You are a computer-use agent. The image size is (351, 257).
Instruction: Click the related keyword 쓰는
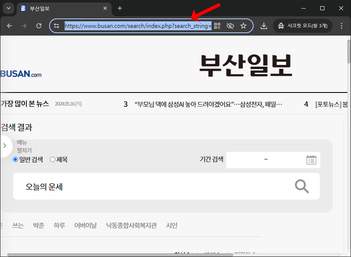click(18, 225)
